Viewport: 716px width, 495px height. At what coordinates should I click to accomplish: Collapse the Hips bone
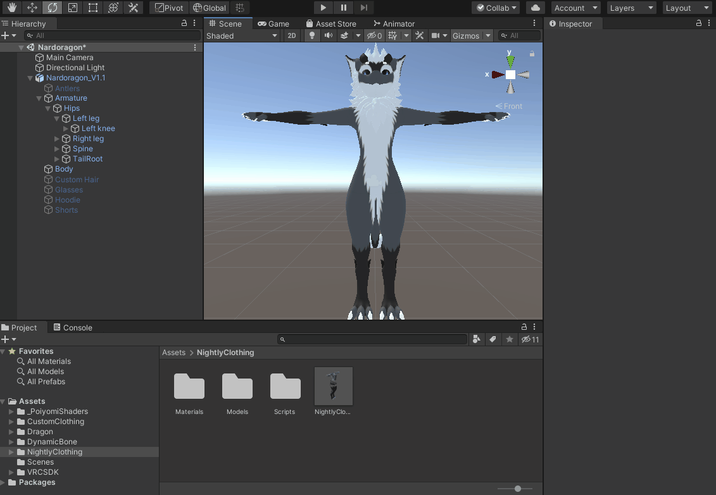pyautogui.click(x=48, y=108)
